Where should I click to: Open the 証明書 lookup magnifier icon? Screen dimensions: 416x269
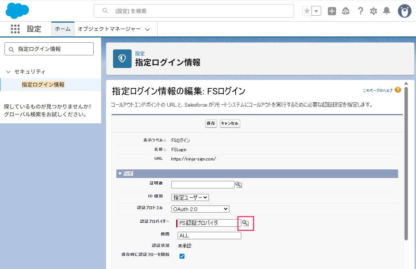[x=239, y=185]
